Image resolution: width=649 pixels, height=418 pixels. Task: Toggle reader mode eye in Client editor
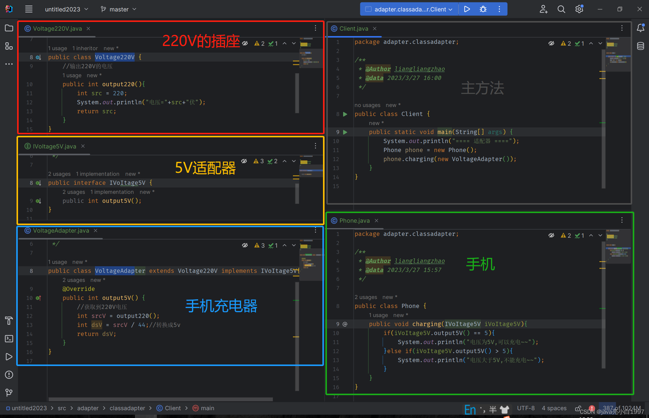pos(551,43)
